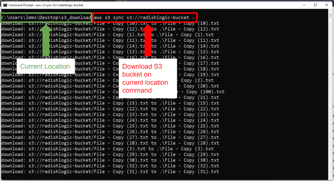Click the download line for Copy (25).txt
Screen dimensions: 334x181
click(x=110, y=126)
